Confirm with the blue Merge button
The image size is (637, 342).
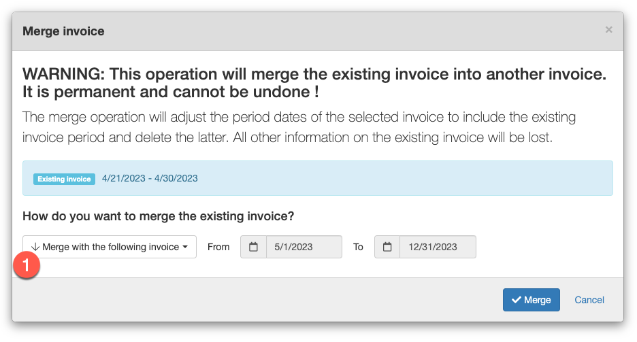coord(532,300)
